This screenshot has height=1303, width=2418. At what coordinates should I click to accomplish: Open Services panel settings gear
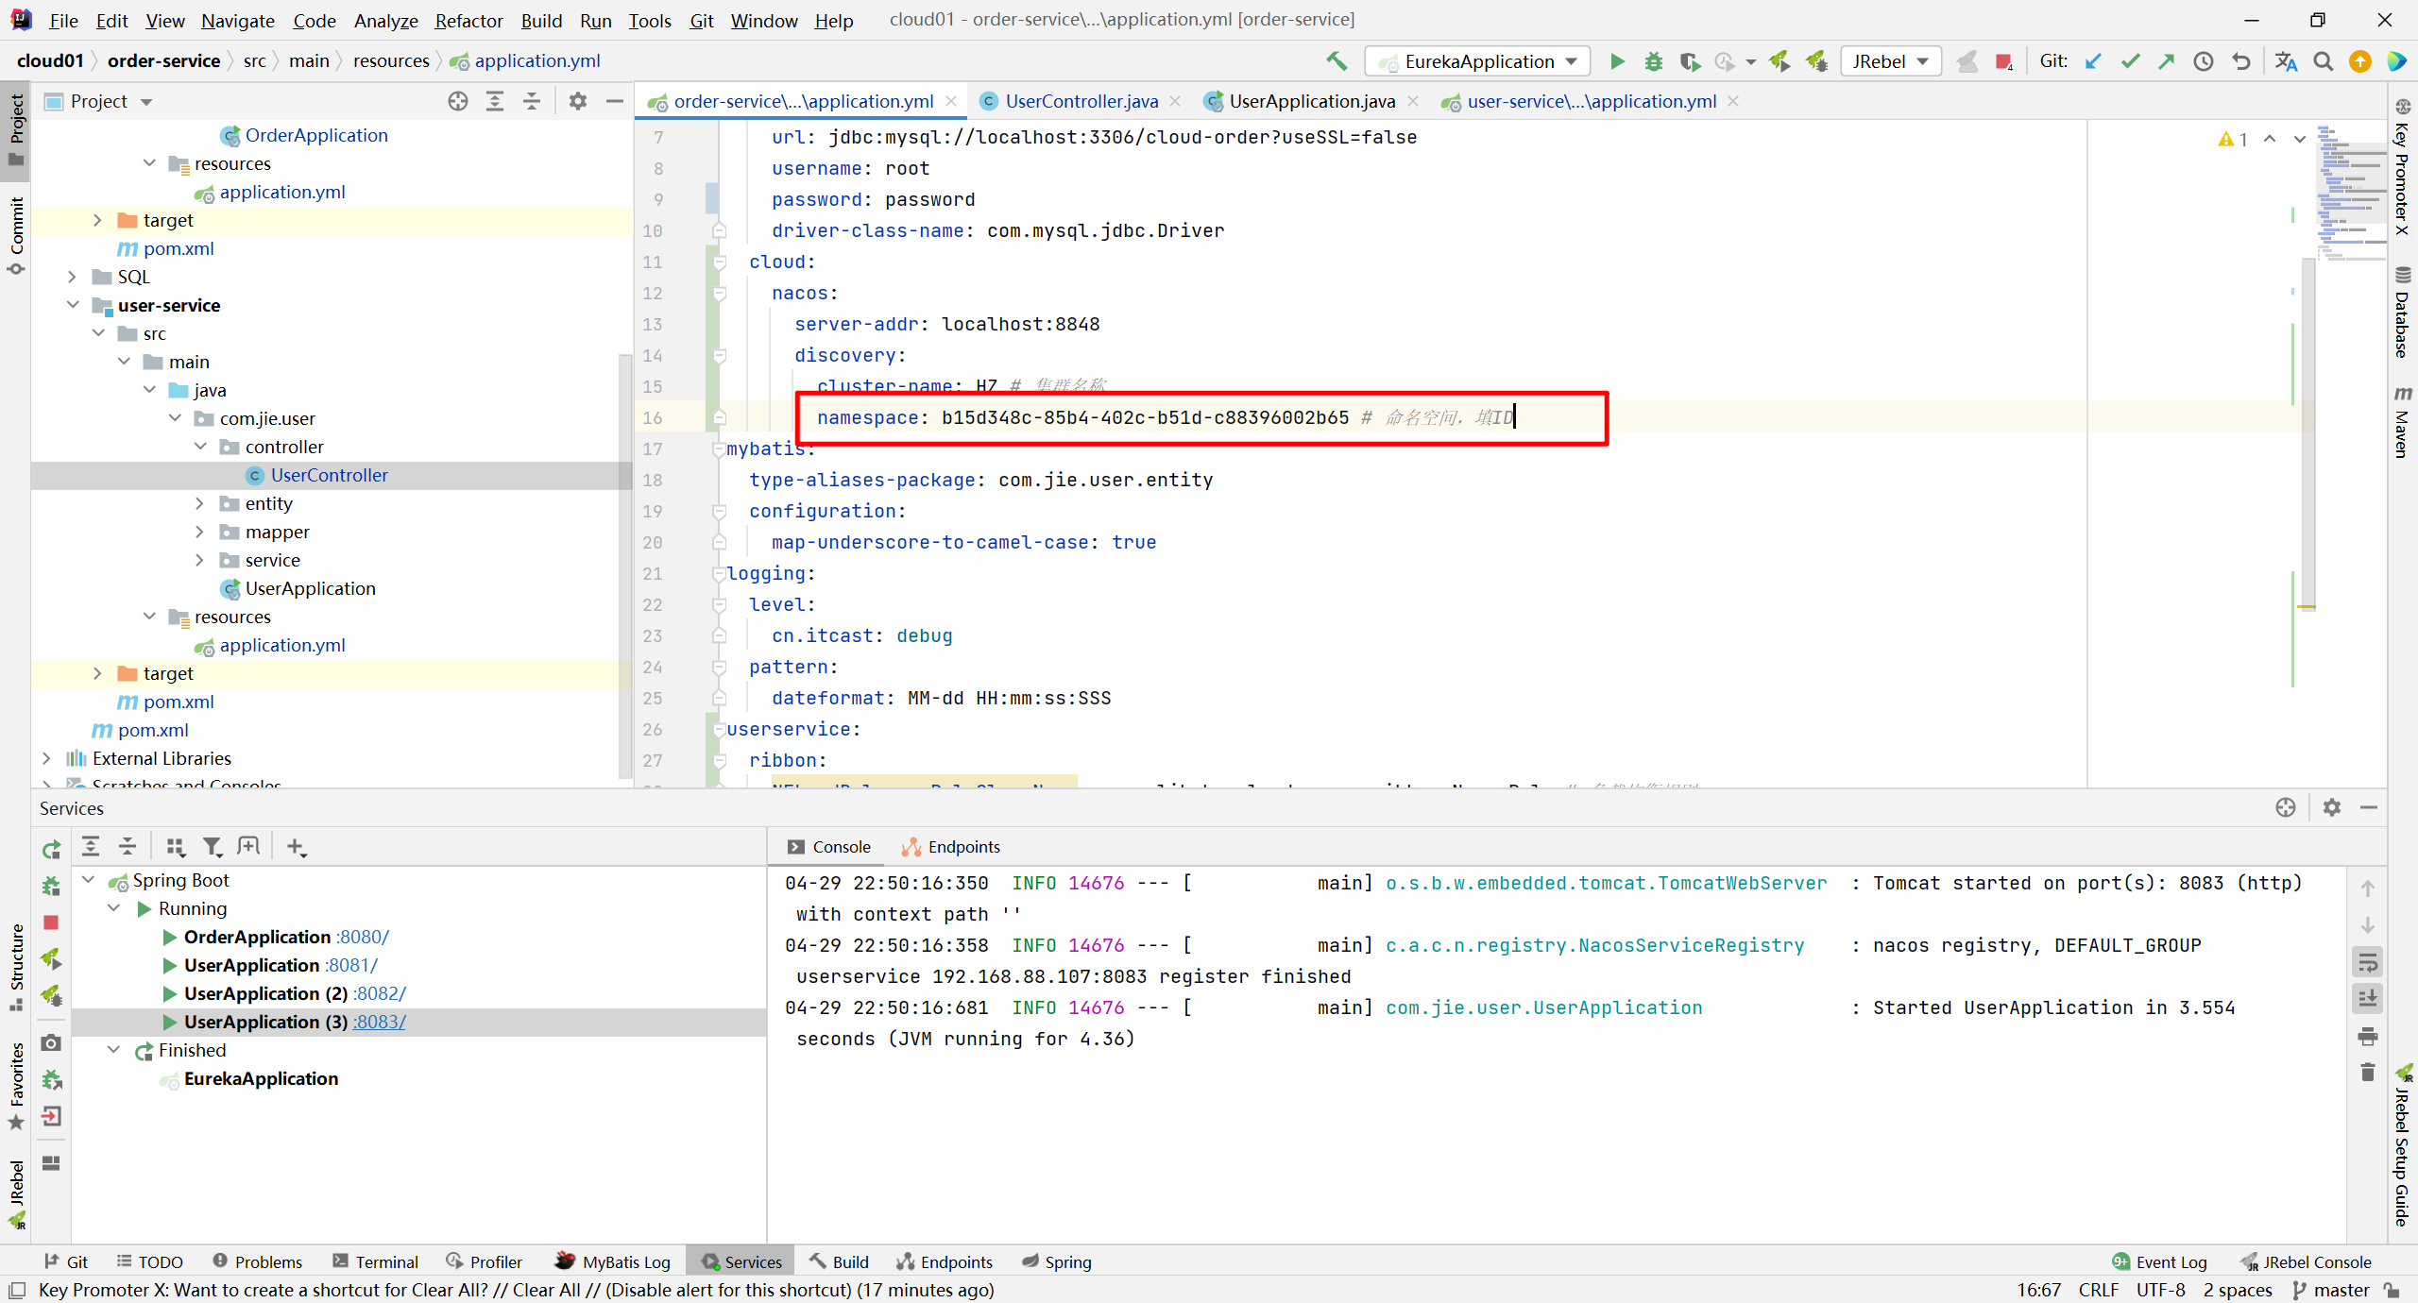[2331, 807]
